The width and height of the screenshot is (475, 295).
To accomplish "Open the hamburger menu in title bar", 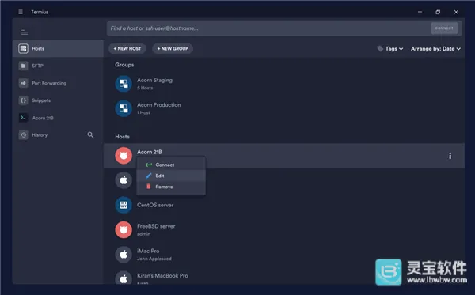I will (21, 12).
